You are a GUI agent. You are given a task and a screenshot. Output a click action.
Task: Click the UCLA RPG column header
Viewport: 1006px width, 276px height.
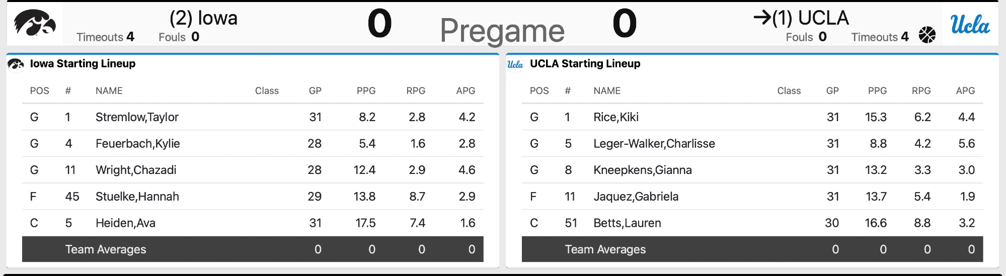coord(921,91)
